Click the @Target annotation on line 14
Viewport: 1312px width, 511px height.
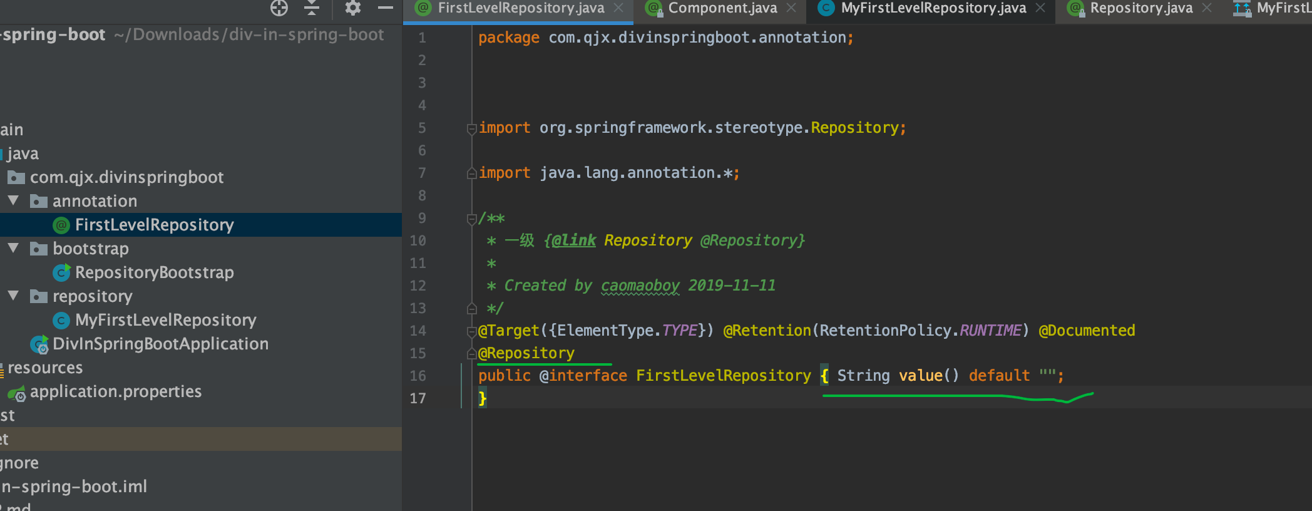tap(508, 331)
